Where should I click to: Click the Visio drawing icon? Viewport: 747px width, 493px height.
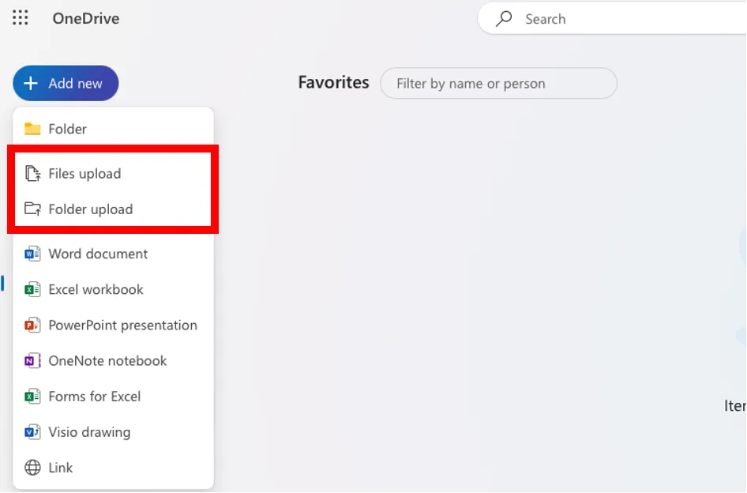pos(32,432)
